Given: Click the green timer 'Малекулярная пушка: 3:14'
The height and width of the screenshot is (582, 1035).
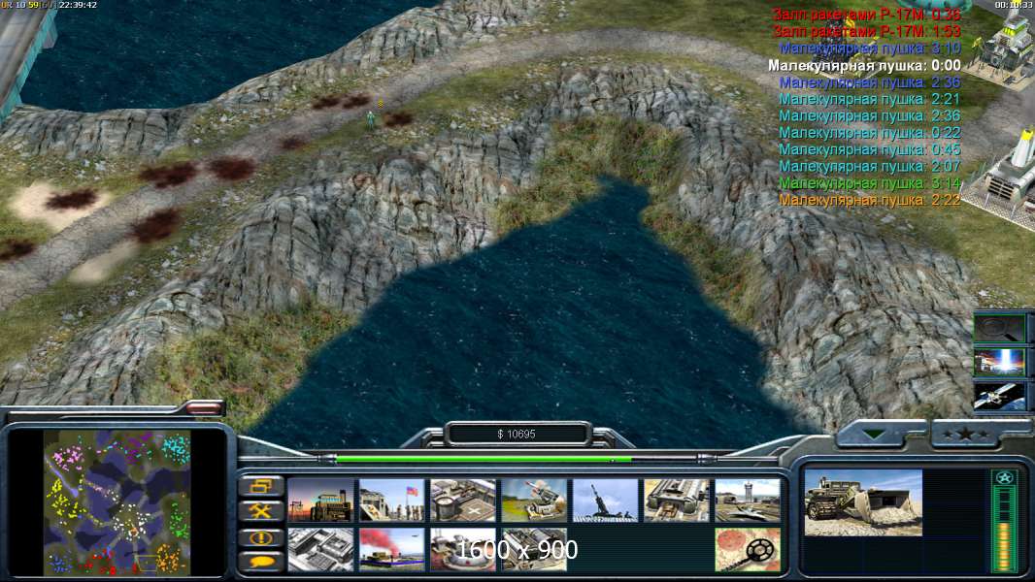Looking at the screenshot, I should tap(869, 183).
